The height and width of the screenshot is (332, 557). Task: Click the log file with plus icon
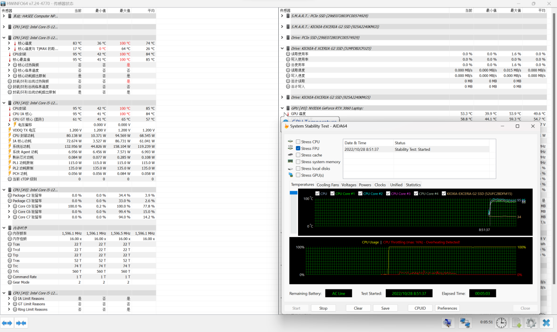coord(516,323)
